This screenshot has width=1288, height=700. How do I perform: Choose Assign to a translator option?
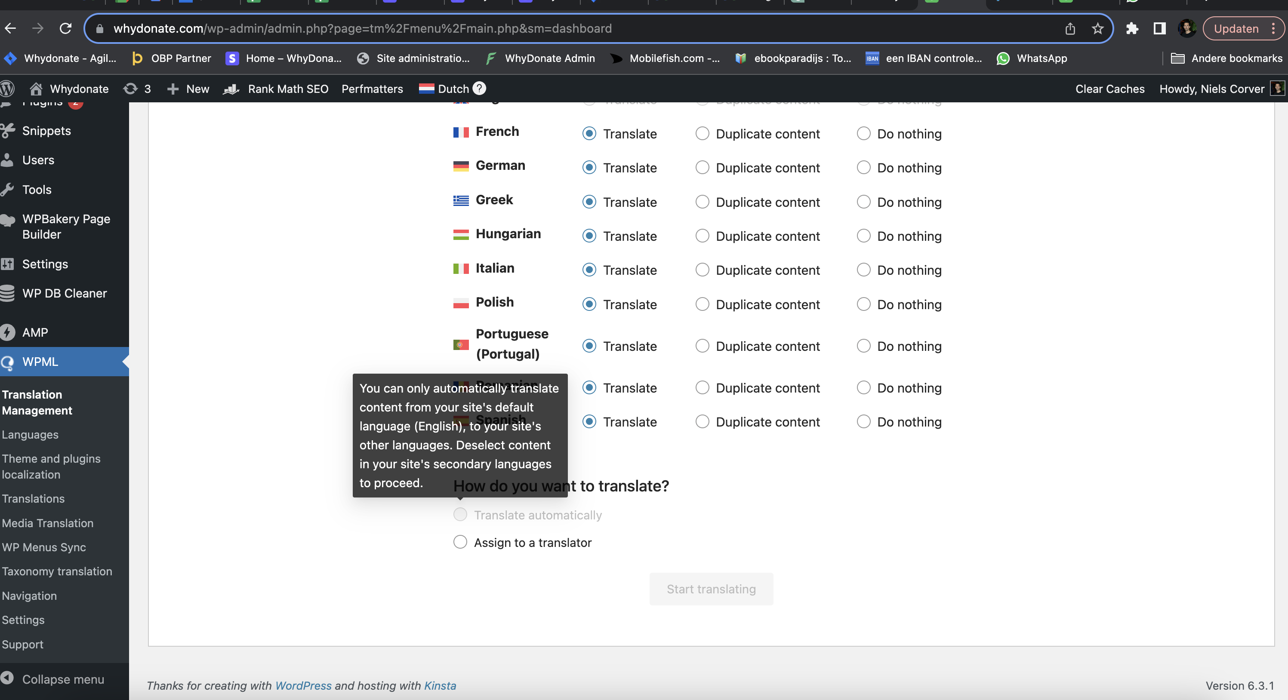(460, 542)
